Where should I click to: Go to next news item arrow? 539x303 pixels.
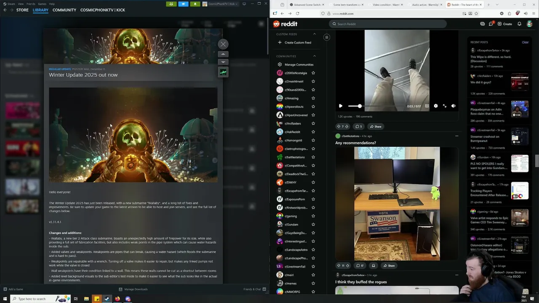point(223,62)
